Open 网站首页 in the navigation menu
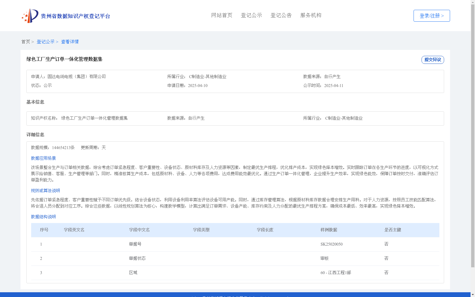Viewport: 475px width, 297px height. click(222, 15)
